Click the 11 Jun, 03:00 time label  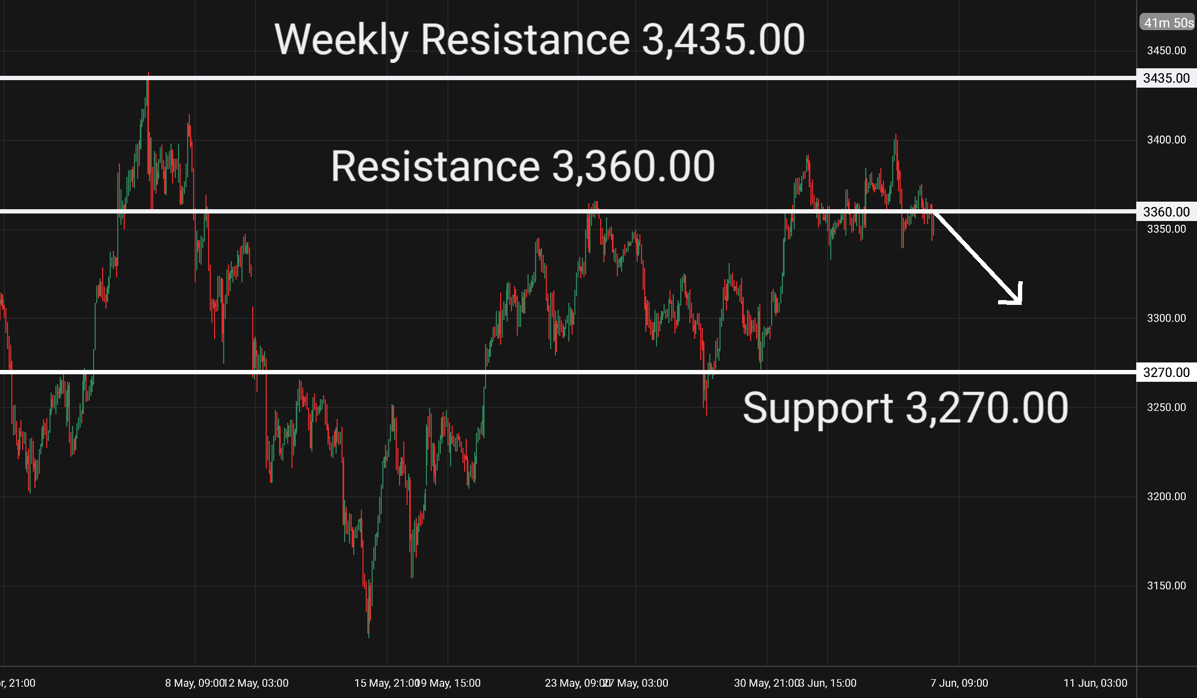click(x=1095, y=683)
